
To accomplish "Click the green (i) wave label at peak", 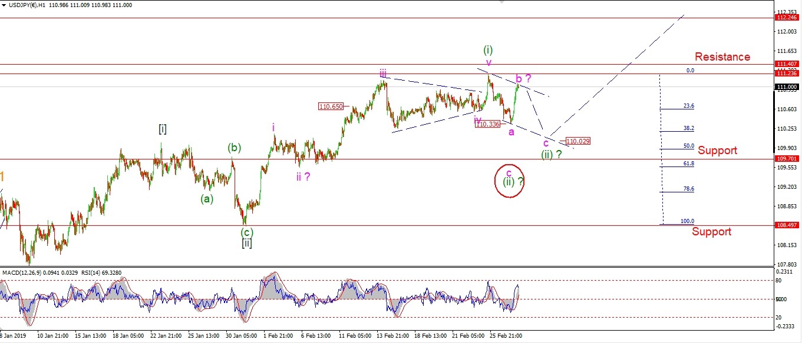I will pyautogui.click(x=488, y=49).
